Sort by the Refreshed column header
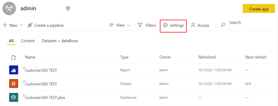The width and height of the screenshot is (278, 106). point(207,57)
